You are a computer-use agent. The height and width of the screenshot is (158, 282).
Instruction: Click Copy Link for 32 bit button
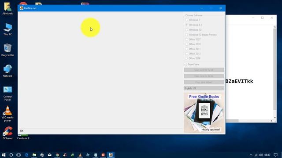click(204, 70)
